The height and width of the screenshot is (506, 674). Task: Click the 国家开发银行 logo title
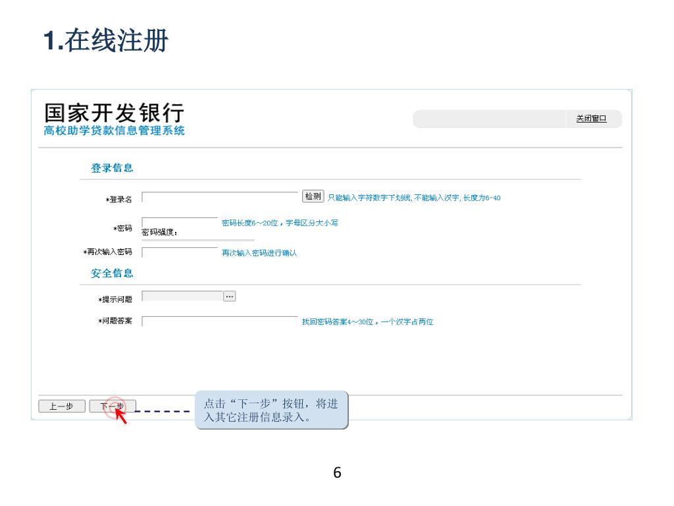tap(114, 112)
